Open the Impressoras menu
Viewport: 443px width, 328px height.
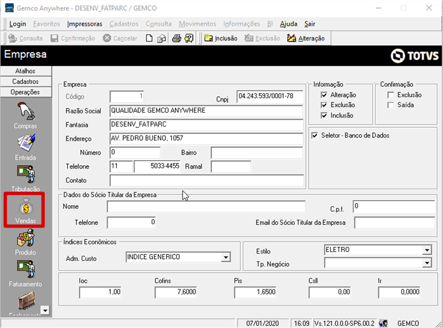point(85,24)
